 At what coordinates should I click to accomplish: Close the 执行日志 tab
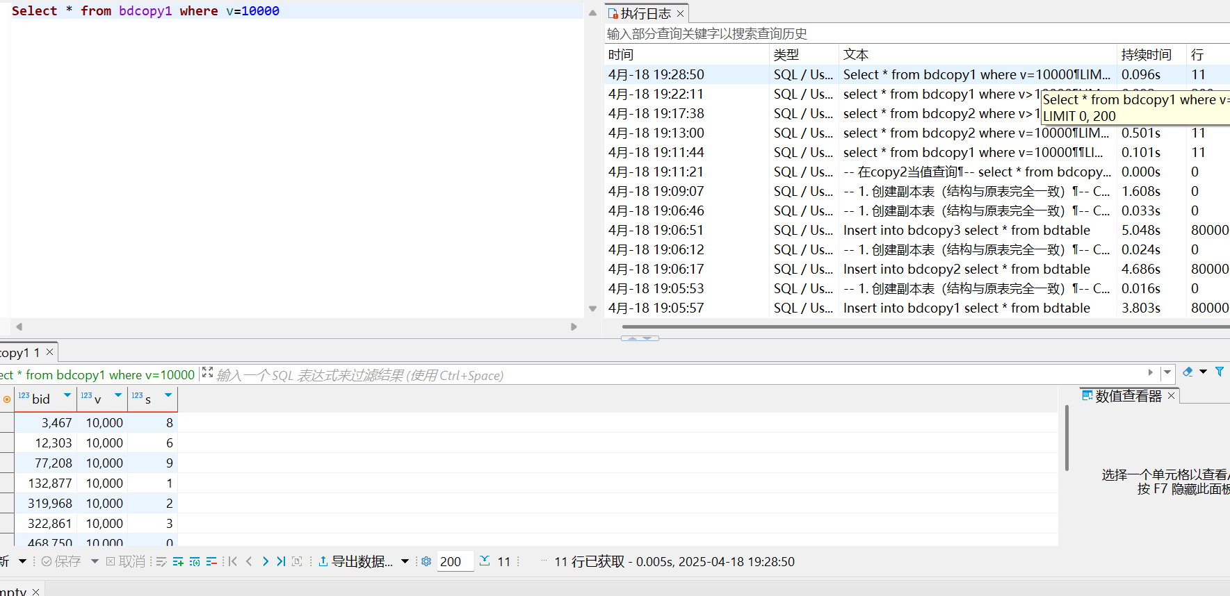pos(681,14)
